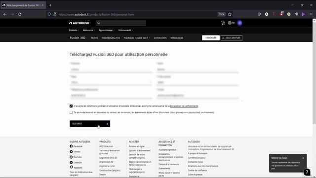
Task: Click the search magnifier icon
Action: coord(99,23)
